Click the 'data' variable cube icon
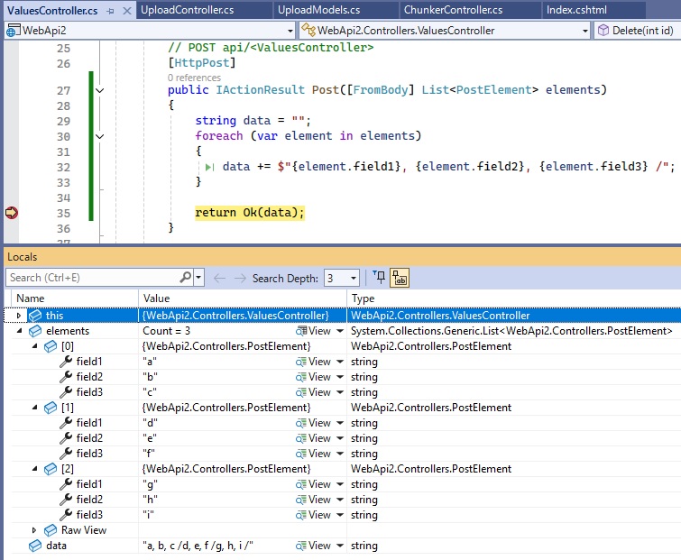This screenshot has width=681, height=560. click(x=35, y=546)
